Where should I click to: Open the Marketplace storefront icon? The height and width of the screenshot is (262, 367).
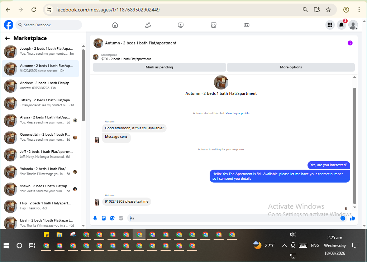click(214, 25)
